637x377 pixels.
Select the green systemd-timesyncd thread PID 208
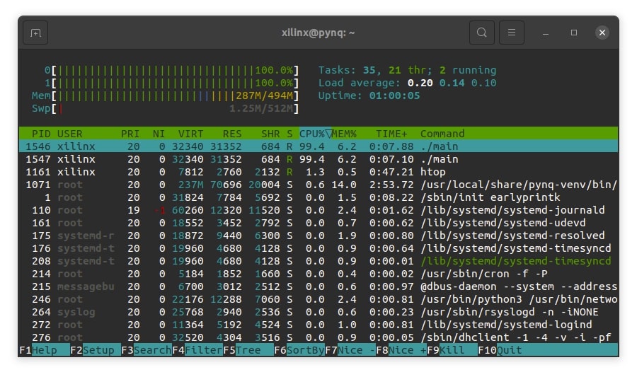pyautogui.click(x=318, y=261)
